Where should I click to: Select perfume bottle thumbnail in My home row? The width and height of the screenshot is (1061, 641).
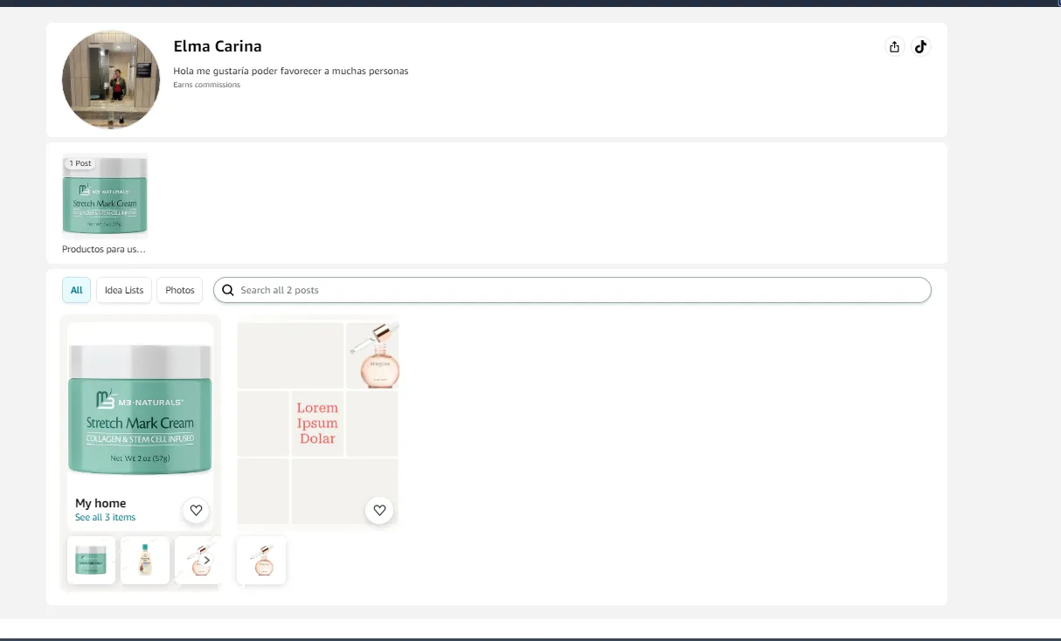coord(196,561)
